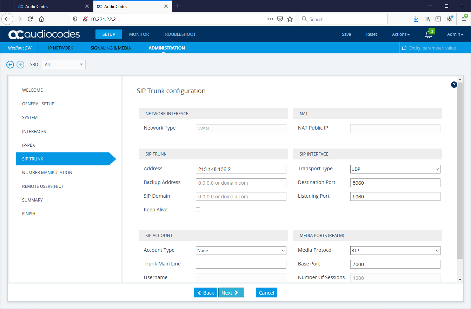Toggle the Firefox sidebar view icon

click(x=438, y=19)
